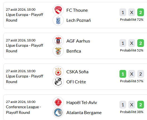The height and width of the screenshot is (120, 147).
Task: Click the Lech Poznań club crest
Action: (x=58, y=20)
